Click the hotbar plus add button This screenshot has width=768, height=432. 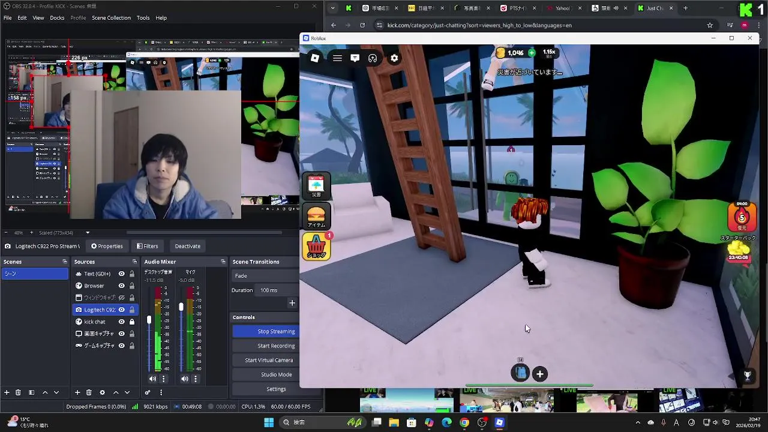pos(540,374)
